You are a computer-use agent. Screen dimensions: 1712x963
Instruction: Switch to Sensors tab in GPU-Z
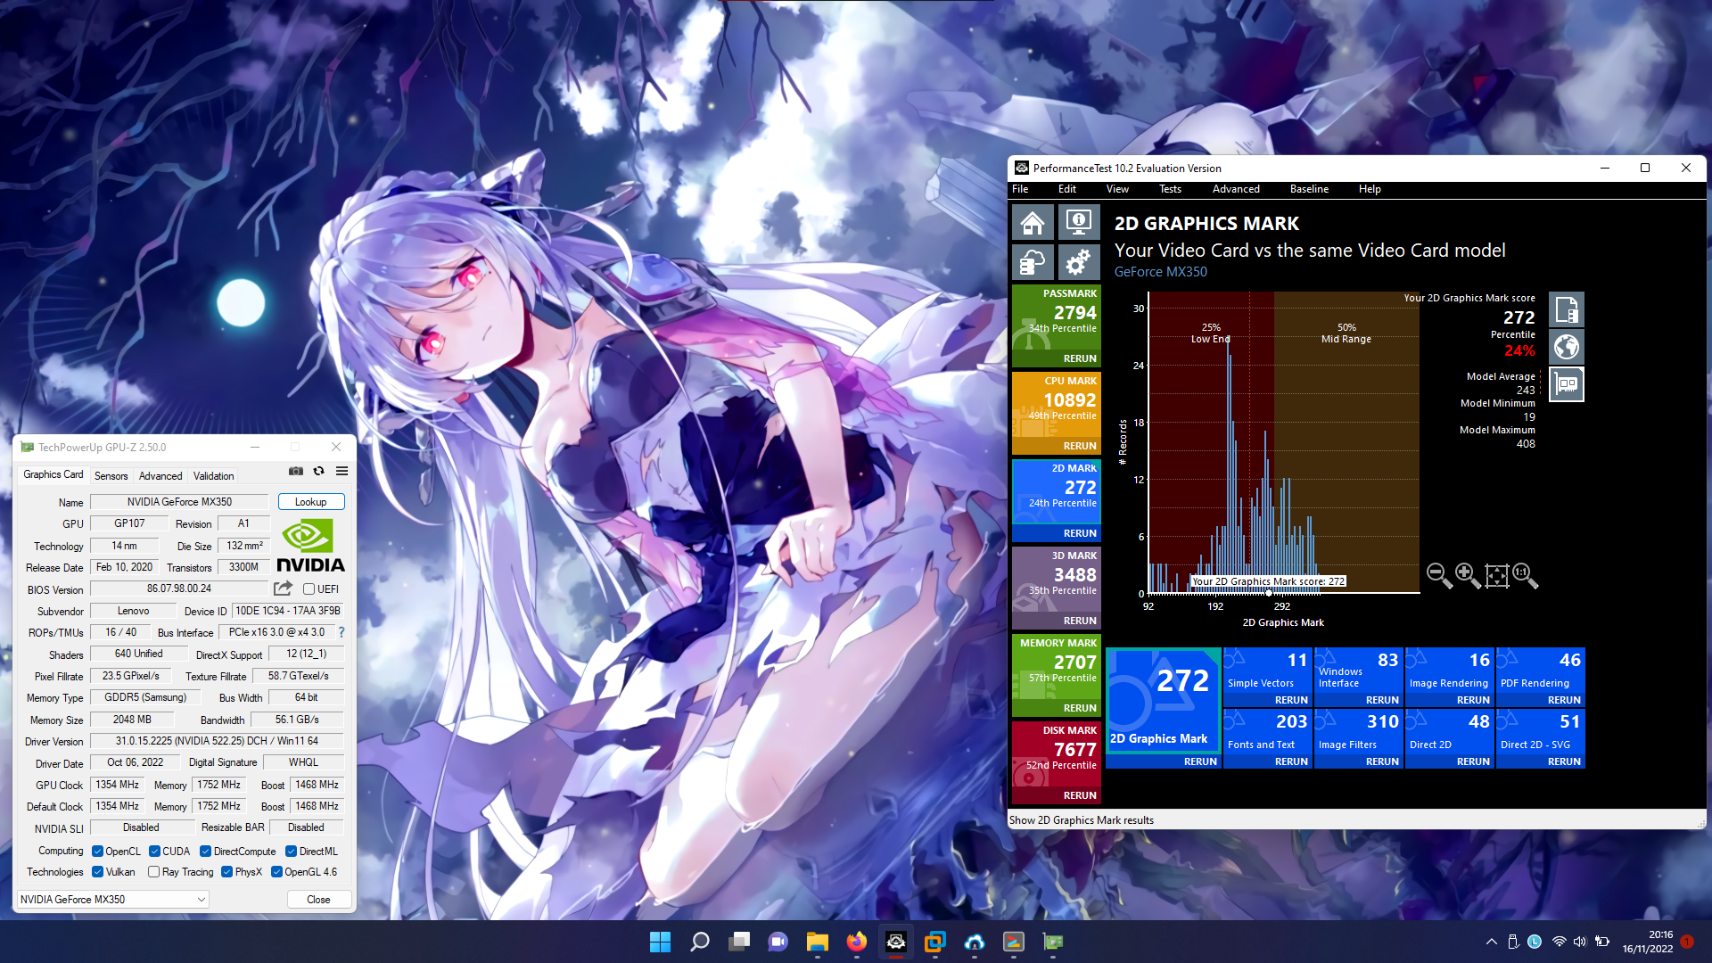point(111,476)
